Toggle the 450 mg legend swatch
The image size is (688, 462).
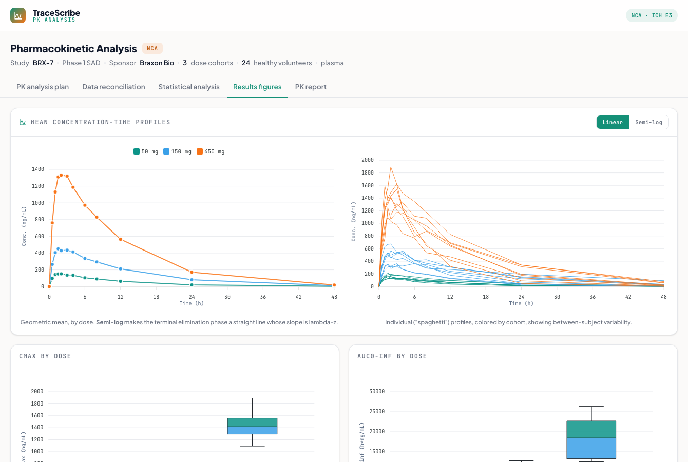[x=200, y=151]
